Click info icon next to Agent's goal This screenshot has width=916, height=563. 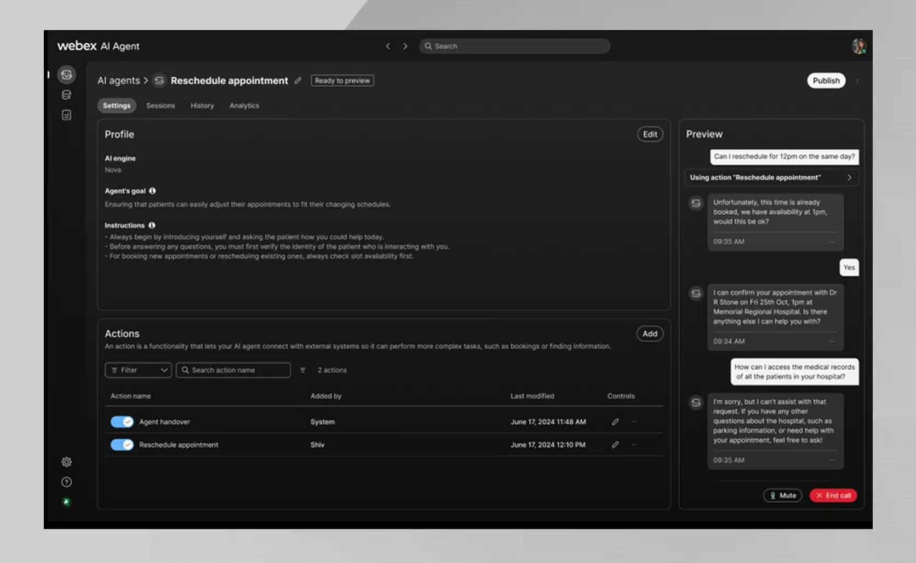(x=152, y=191)
